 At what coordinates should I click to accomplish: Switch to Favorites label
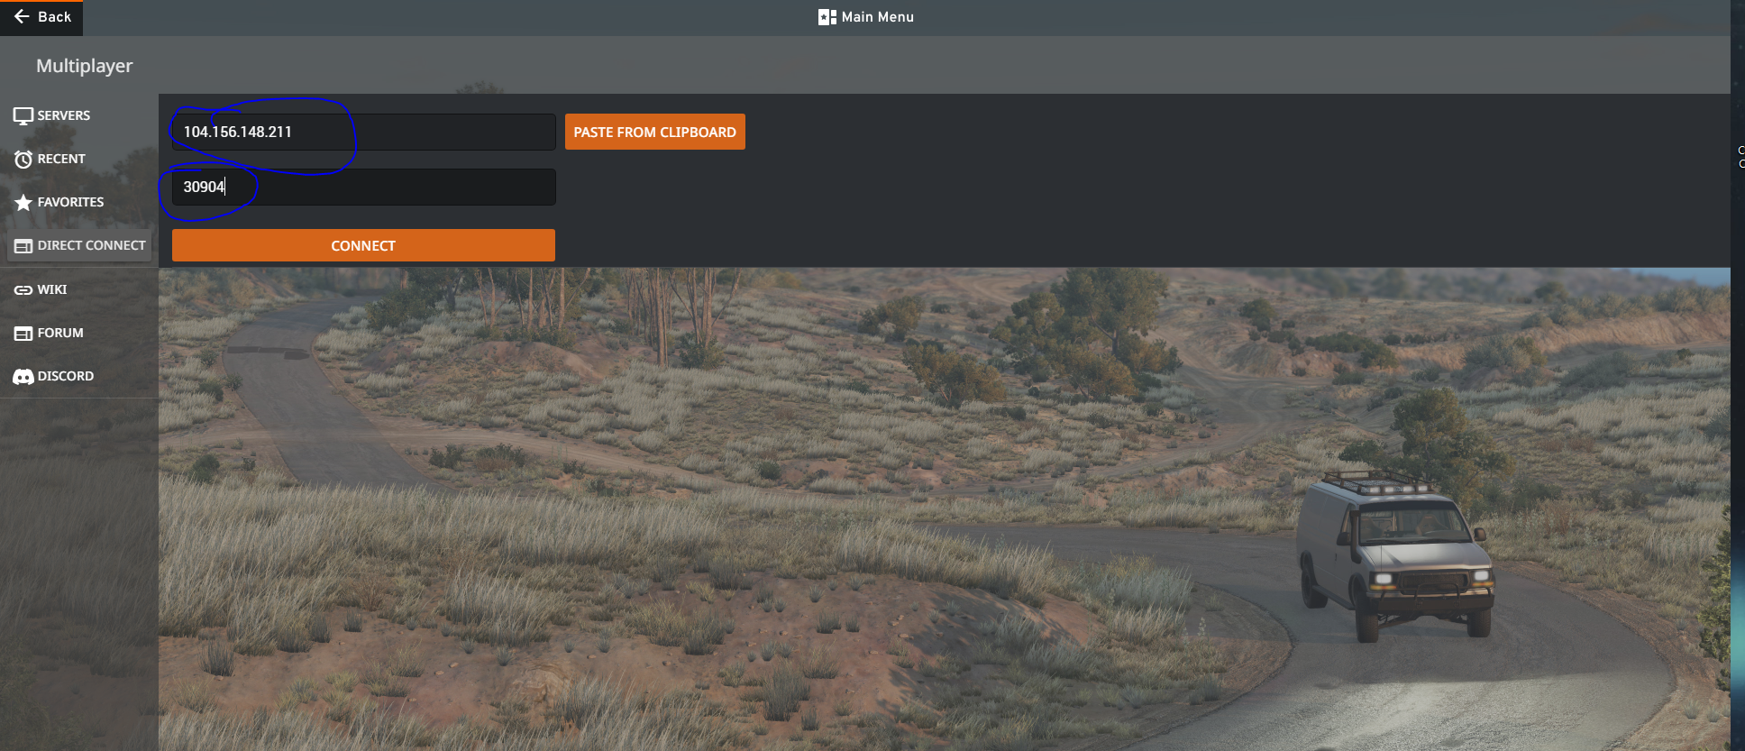(x=71, y=202)
